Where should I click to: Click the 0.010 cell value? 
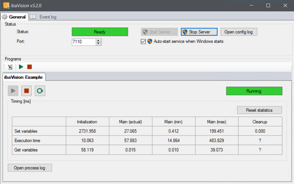[174, 150]
